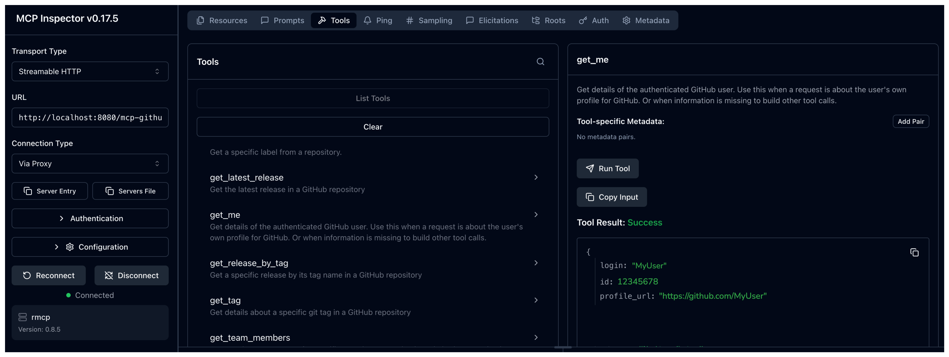Click the Run Tool button
Viewport: 949px width, 357px height.
[607, 168]
